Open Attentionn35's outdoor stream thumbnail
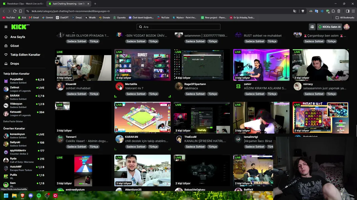Image resolution: width=357 pixels, height=200 pixels. (x=143, y=170)
